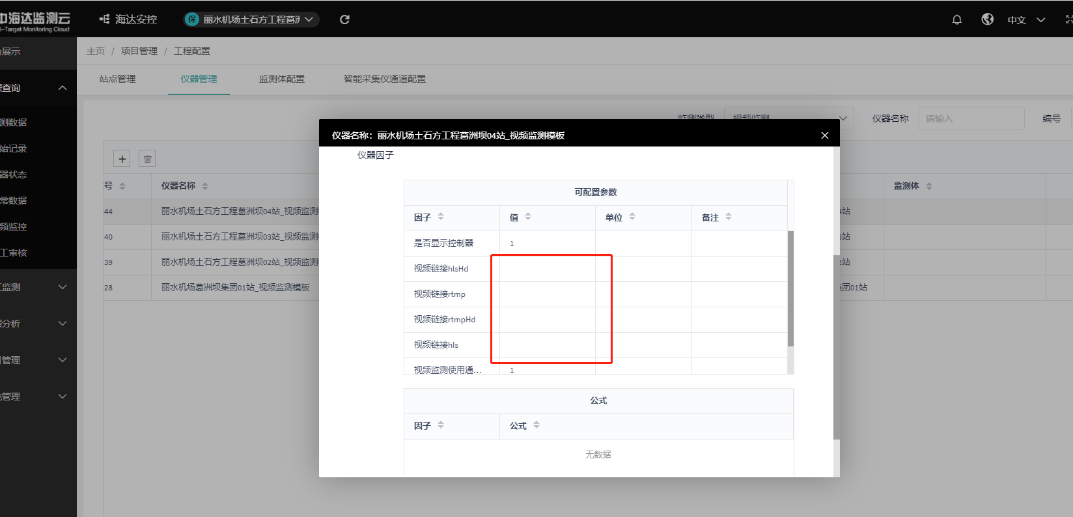
Task: Click the refresh icon in top bar
Action: tap(344, 20)
